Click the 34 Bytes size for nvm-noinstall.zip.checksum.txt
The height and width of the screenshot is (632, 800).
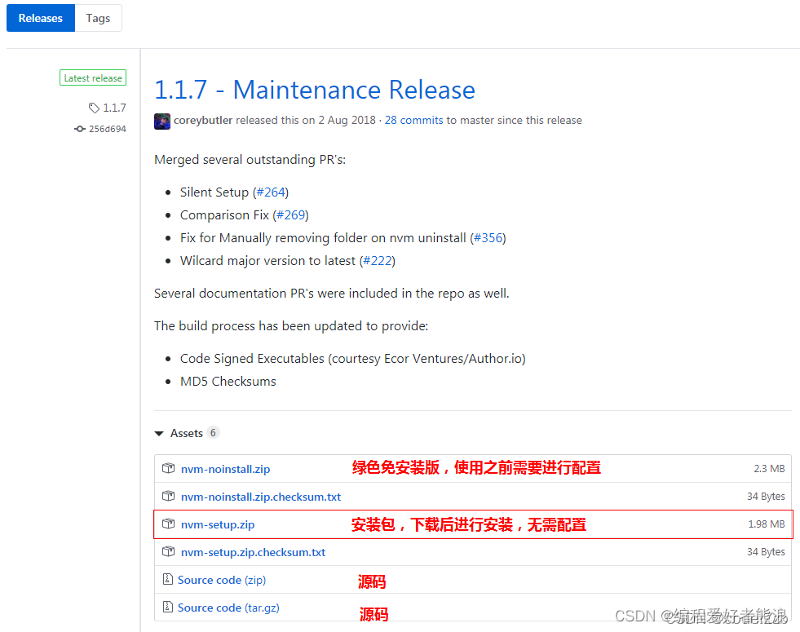click(x=766, y=497)
